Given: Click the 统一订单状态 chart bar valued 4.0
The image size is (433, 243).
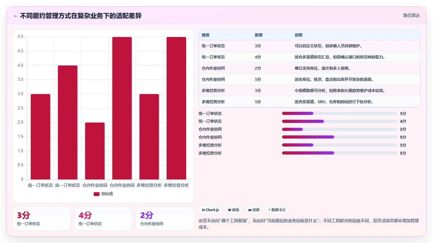Looking at the screenshot, I should (68, 122).
